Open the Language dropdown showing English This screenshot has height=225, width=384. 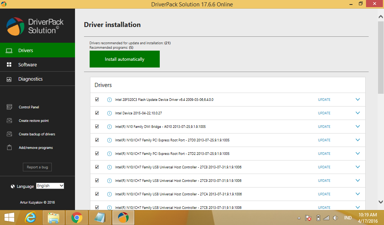coord(50,186)
